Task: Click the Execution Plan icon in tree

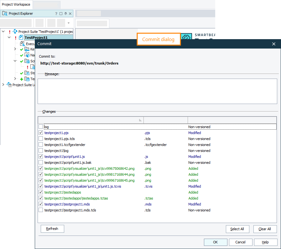Action: pyautogui.click(x=22, y=44)
